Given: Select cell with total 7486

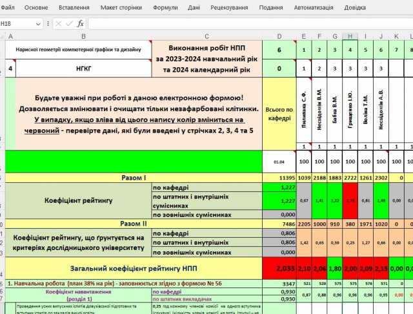Looking at the screenshot, I should click(x=279, y=224).
